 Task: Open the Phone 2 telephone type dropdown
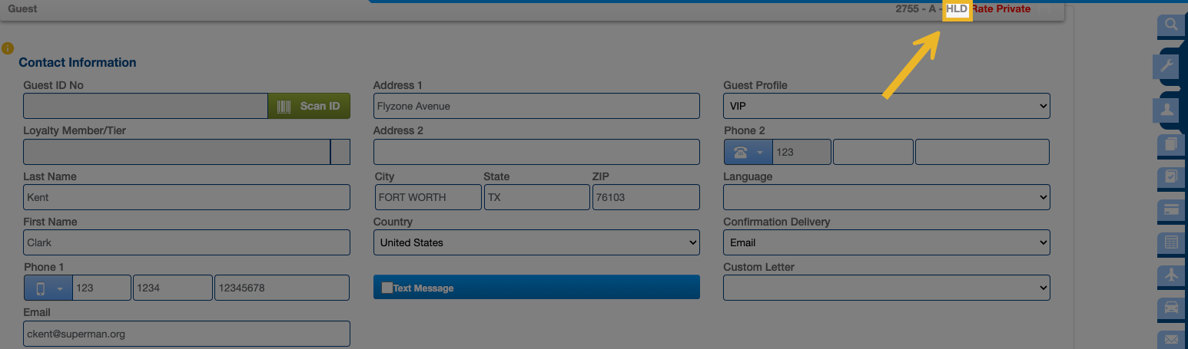pos(748,152)
